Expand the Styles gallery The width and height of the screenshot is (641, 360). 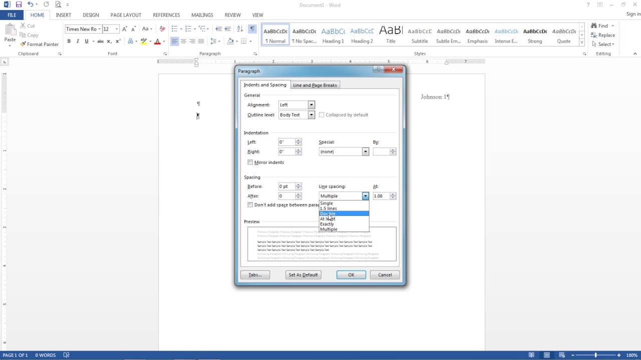[582, 43]
